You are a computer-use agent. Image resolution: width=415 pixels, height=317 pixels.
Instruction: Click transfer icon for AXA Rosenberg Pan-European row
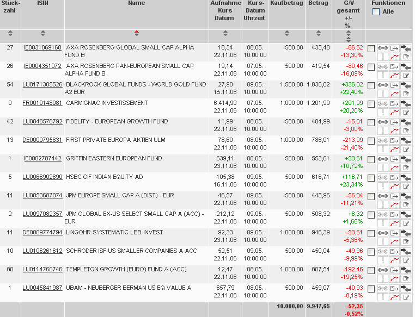(394, 66)
